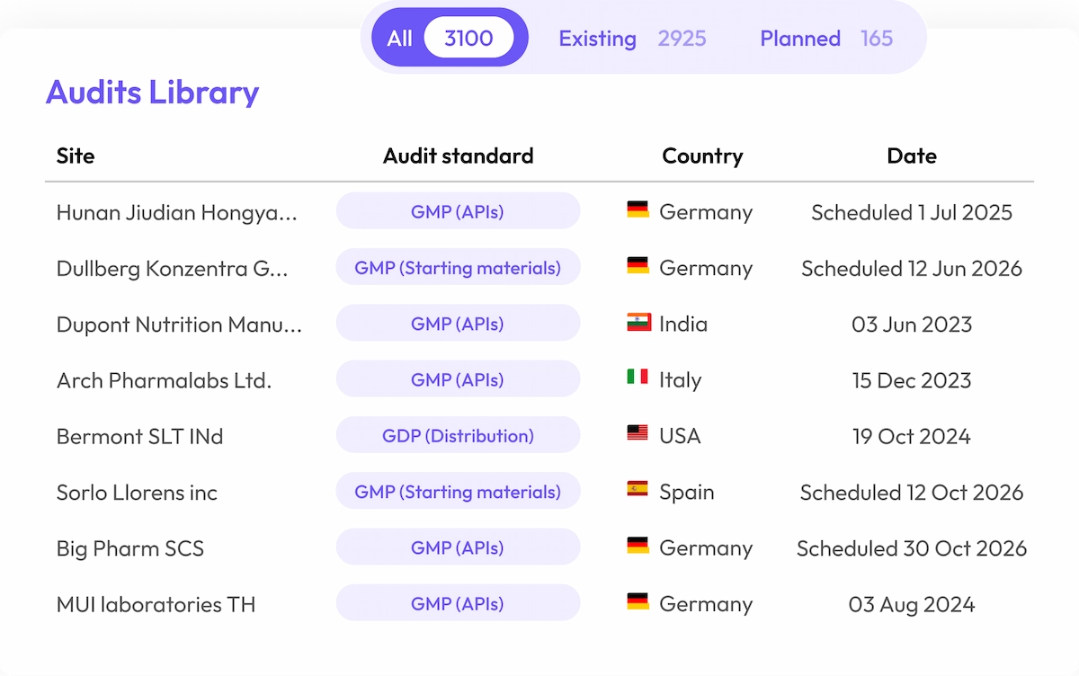
Task: Click the GDP (Distribution) tag for Bermont
Action: [x=458, y=436]
